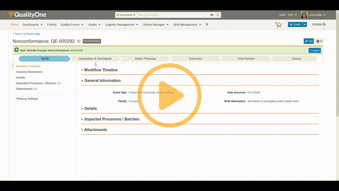The height and width of the screenshot is (191, 339).
Task: Click the binoculars advanced search icon
Action: tap(212, 15)
